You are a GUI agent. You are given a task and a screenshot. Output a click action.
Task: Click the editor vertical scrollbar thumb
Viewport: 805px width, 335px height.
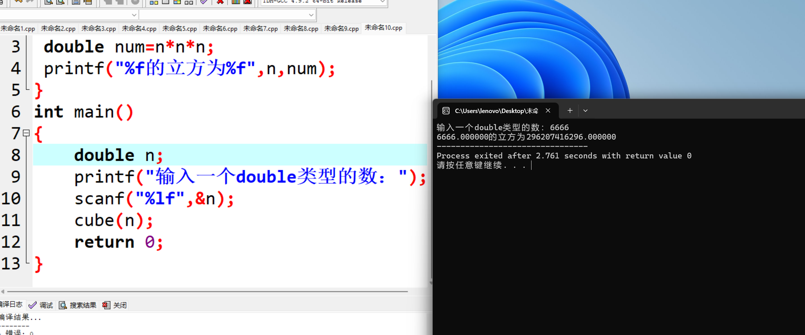point(432,180)
